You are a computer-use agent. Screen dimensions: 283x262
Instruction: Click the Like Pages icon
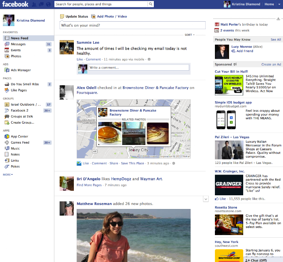(x=7, y=90)
